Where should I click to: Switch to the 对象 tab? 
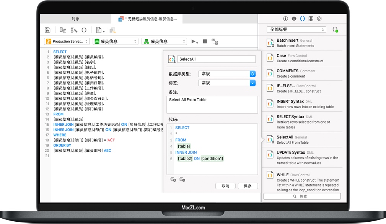(76, 18)
